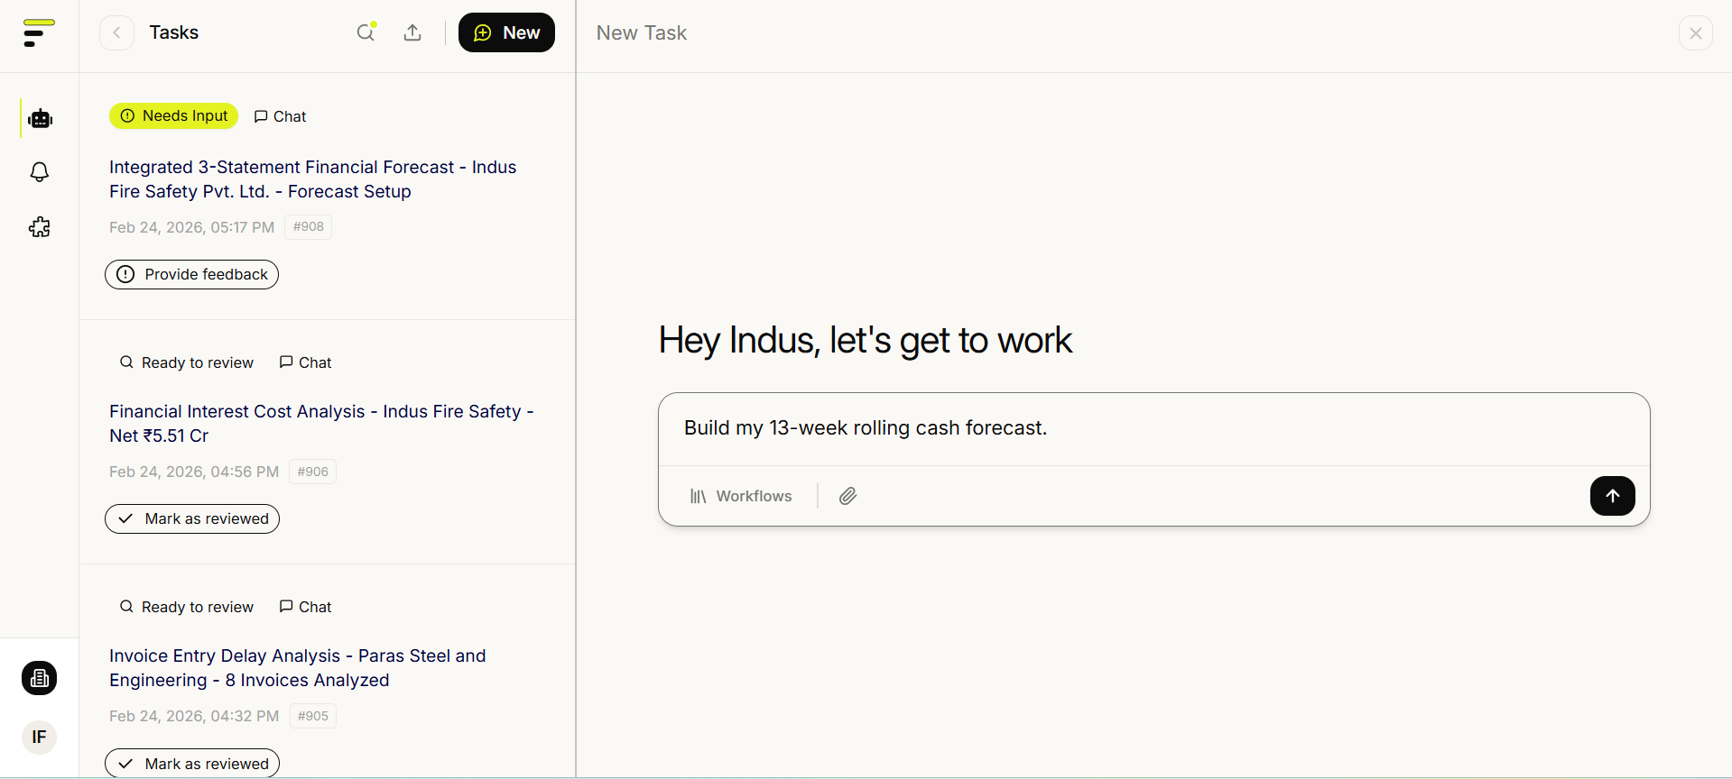
Task: Click Provide feedback button
Action: click(192, 274)
